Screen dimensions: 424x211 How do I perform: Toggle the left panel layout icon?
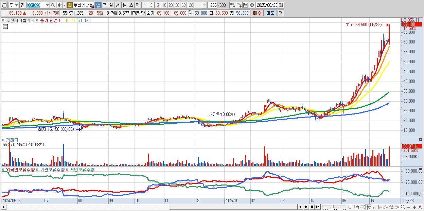(4, 5)
